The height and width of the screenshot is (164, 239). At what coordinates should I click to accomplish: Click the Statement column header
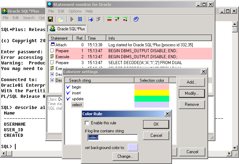point(61,38)
